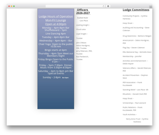Click the Sunday 2-8pm hours line
159x135 pixels.
[56, 78]
